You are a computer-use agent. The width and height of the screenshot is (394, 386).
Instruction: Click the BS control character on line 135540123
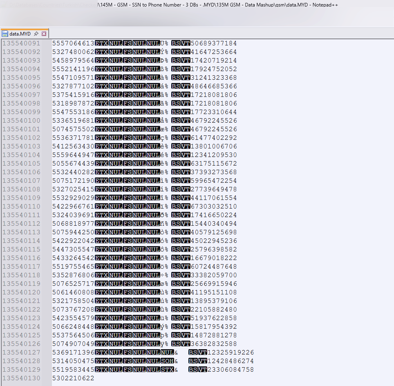pos(176,318)
